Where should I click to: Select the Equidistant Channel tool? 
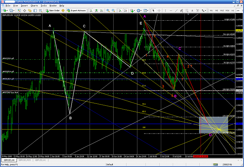(182, 11)
